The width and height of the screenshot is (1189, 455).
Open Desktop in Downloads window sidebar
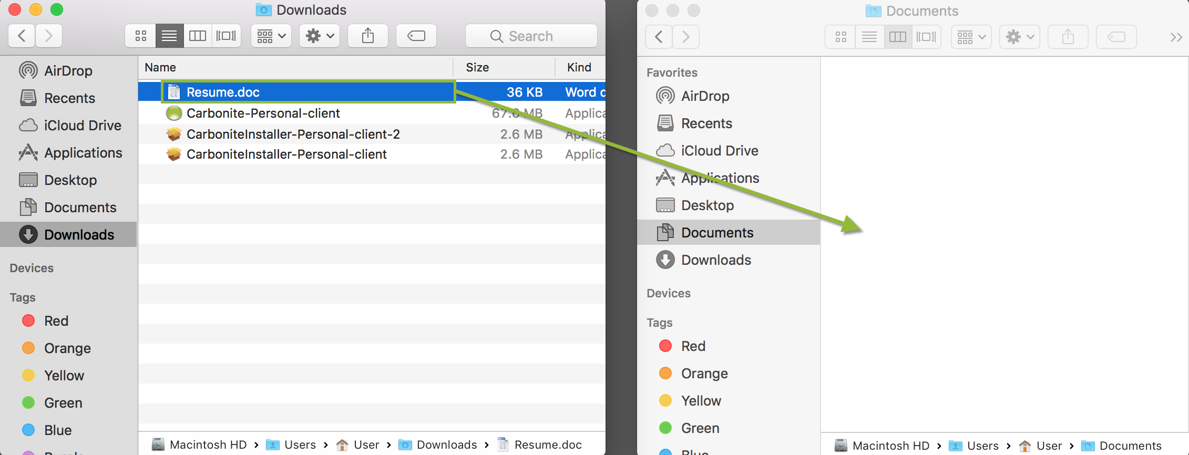pos(68,180)
